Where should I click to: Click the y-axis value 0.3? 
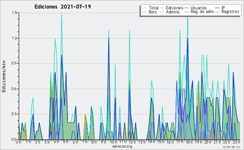pos(14,114)
